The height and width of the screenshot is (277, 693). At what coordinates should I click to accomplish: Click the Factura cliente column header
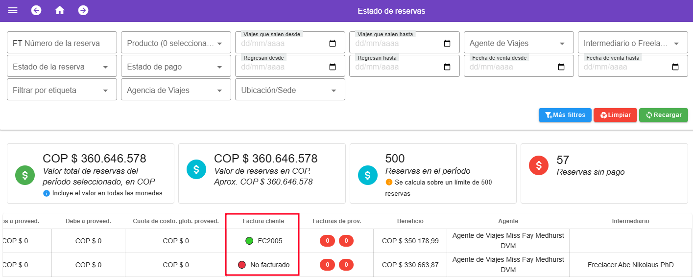pos(263,221)
